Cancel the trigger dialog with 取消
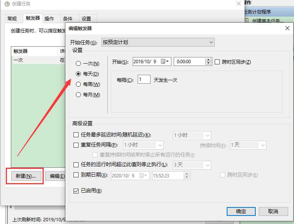 click(273, 211)
